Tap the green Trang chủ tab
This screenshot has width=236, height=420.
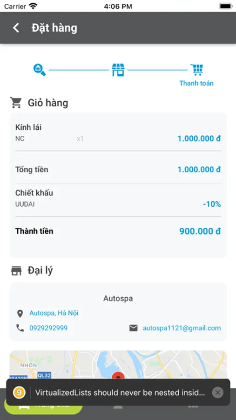tap(43, 406)
